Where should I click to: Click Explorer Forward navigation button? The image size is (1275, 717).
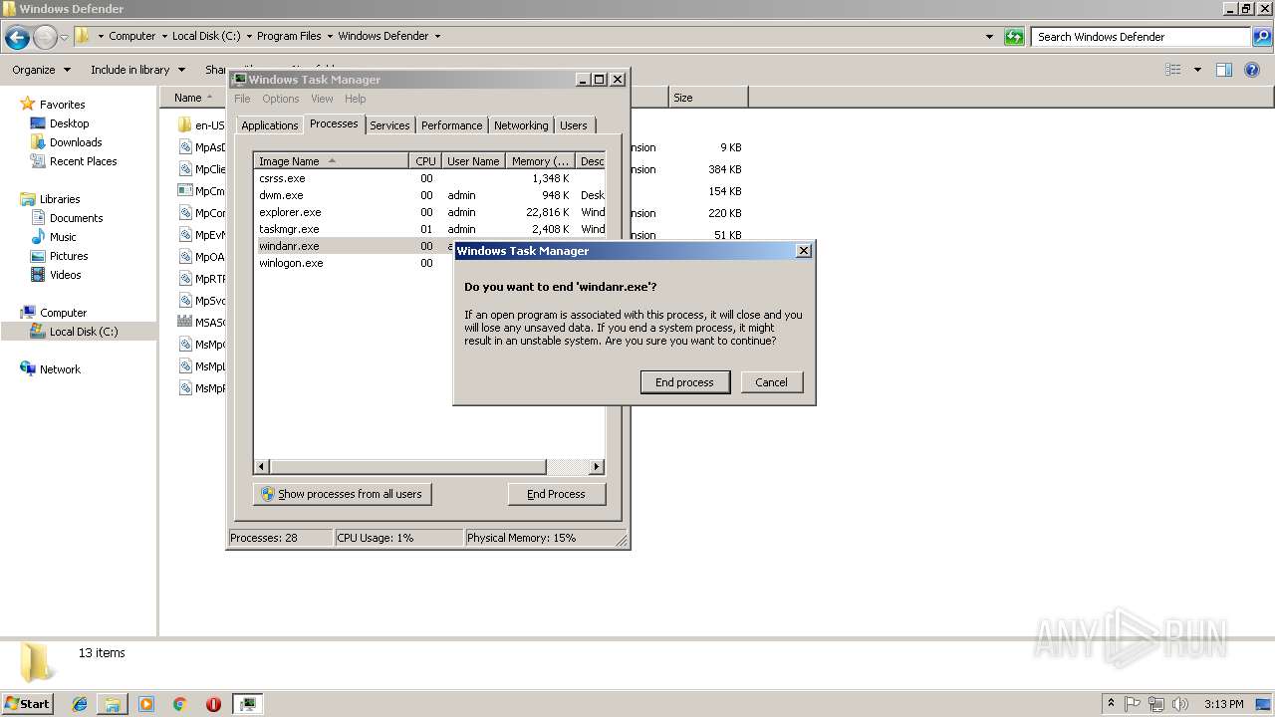pos(45,37)
